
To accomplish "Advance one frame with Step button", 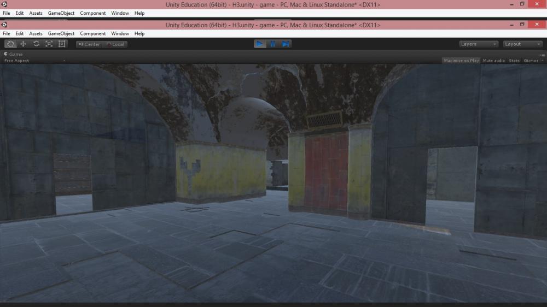I will point(286,44).
